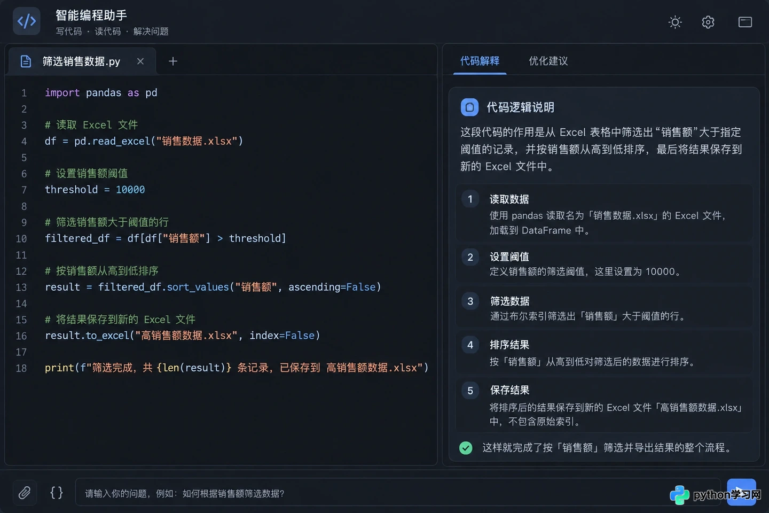
Task: Click line number 17 in the gutter
Action: click(21, 352)
